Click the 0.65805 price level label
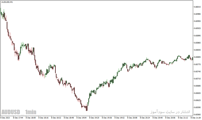The width and height of the screenshot is (202, 120). click(x=197, y=57)
